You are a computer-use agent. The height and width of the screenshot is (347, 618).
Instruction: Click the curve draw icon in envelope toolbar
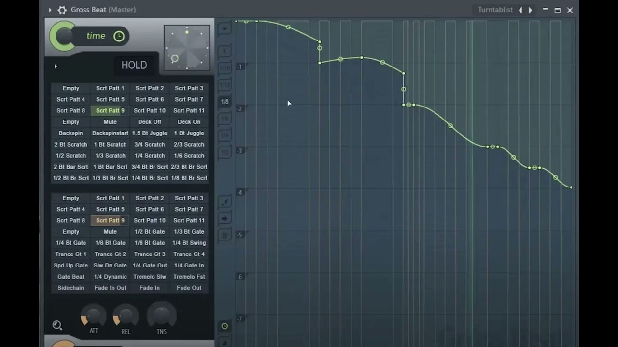(225, 202)
